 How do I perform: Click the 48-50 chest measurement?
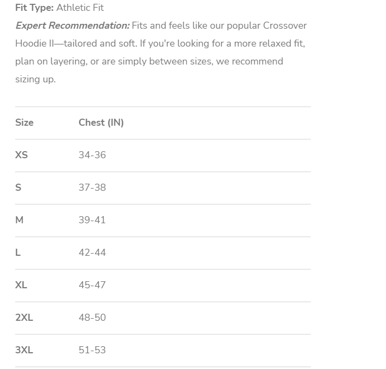pos(92,318)
